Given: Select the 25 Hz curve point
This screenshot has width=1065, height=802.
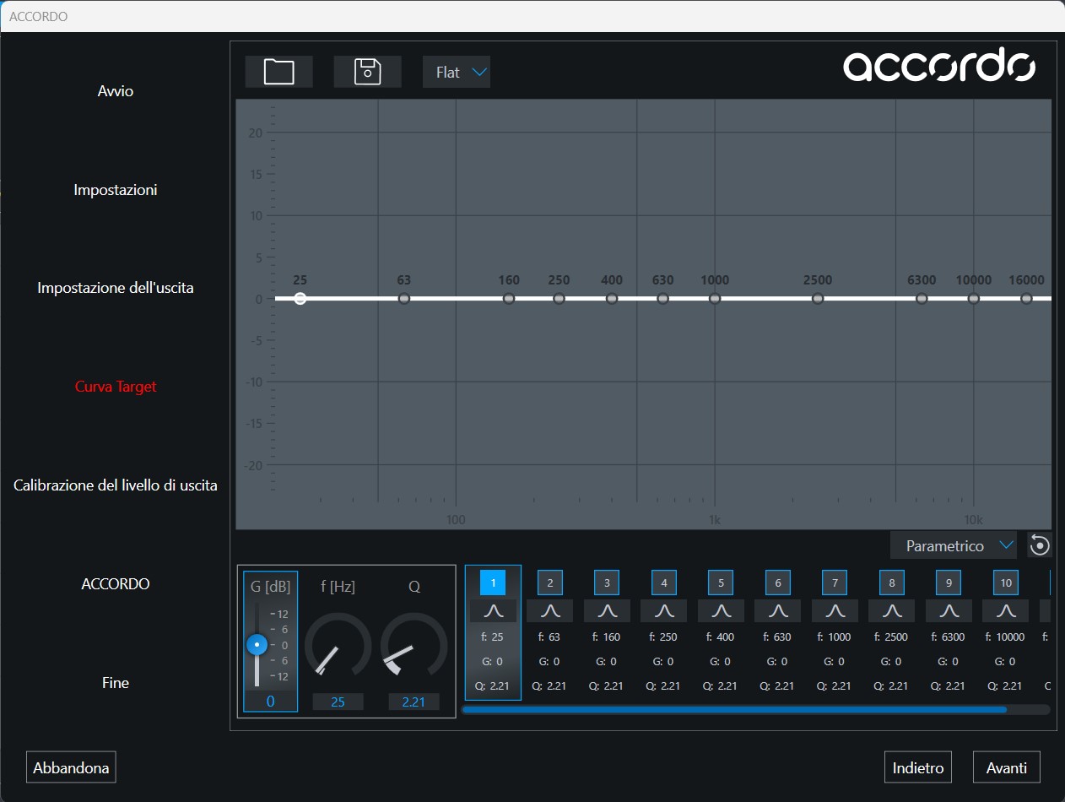Looking at the screenshot, I should tap(300, 298).
